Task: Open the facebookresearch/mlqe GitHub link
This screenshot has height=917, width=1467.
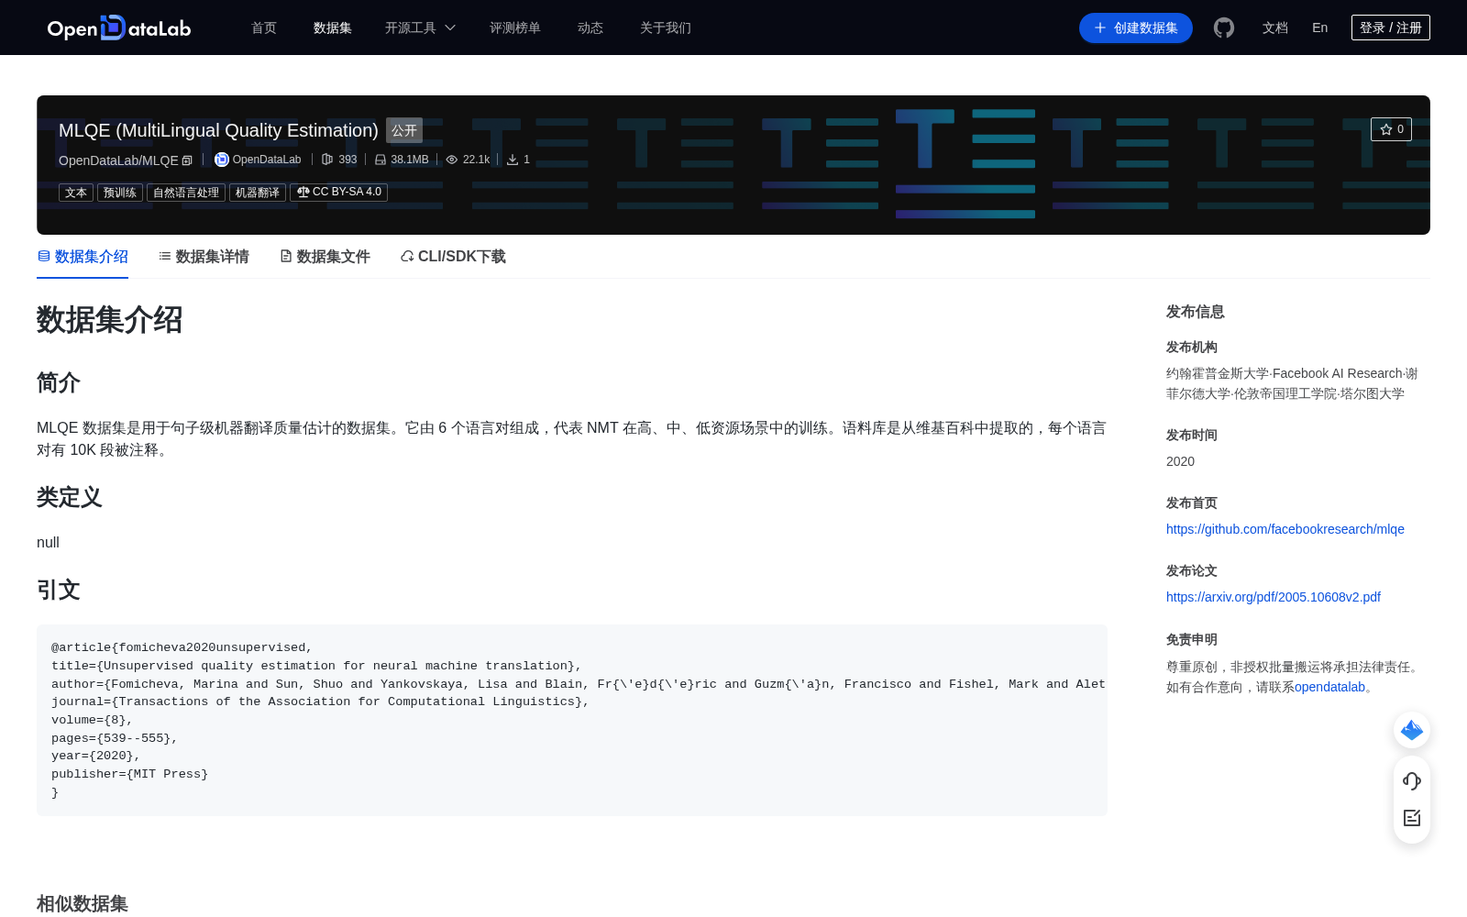Action: tap(1285, 529)
